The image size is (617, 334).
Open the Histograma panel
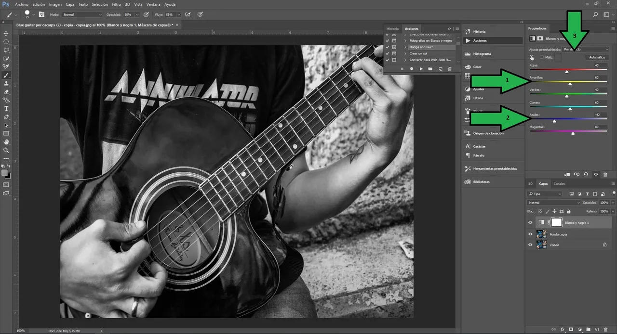(x=477, y=54)
